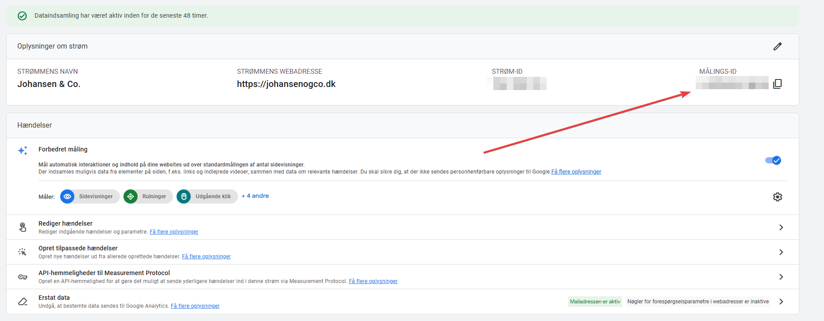
Task: Click the green checkmark status icon
Action: click(x=22, y=16)
